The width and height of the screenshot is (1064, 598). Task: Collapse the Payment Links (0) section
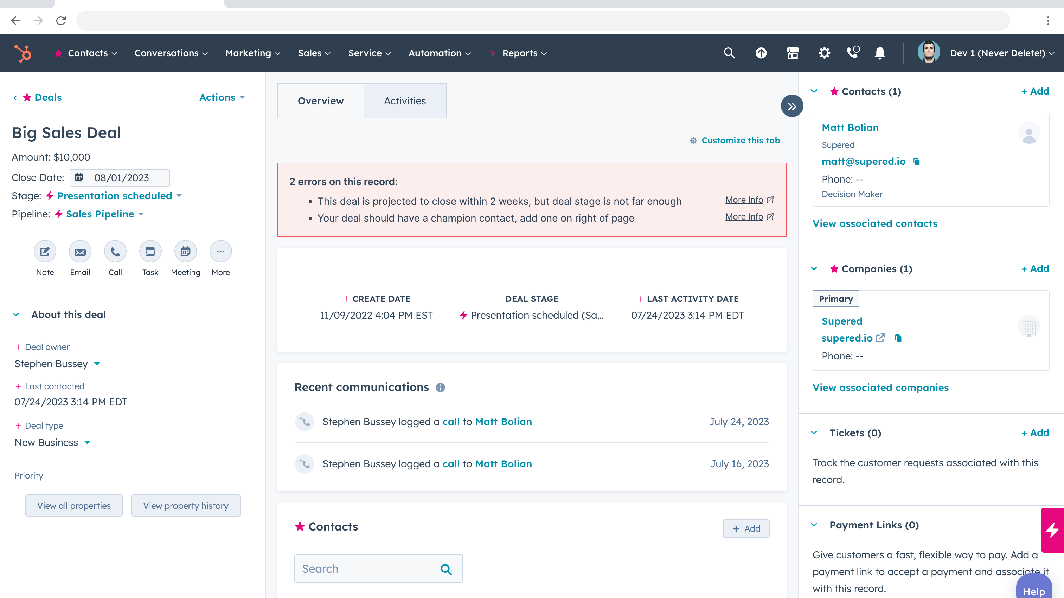coord(814,525)
